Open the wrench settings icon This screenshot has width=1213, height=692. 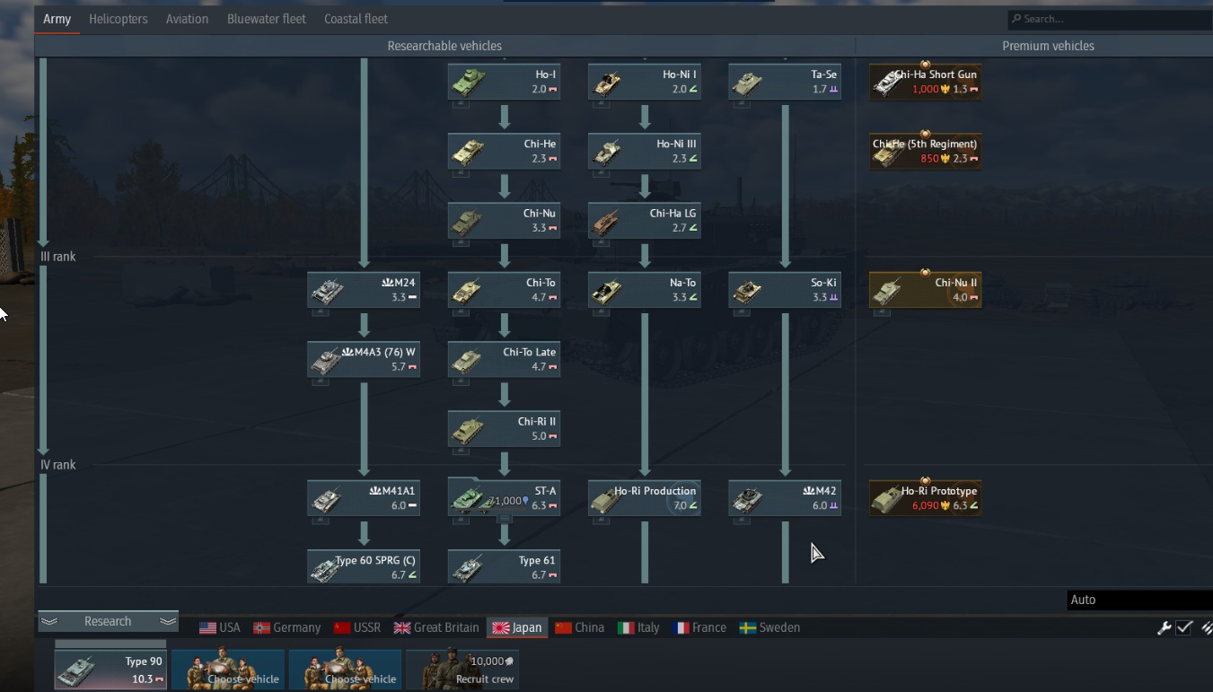1164,628
